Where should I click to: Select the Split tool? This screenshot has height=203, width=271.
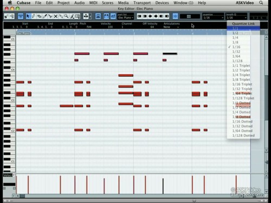click(x=50, y=16)
